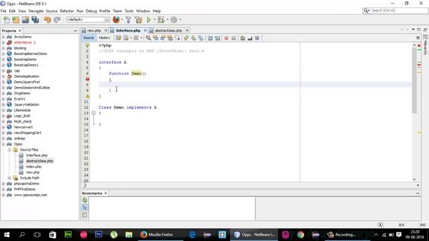Click the Undo arrow icon

tap(48, 19)
